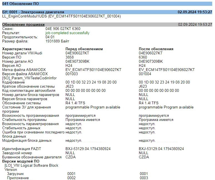Click 'Номер детали блока параметров' label
The height and width of the screenshot is (180, 215).
pyautogui.click(x=31, y=95)
